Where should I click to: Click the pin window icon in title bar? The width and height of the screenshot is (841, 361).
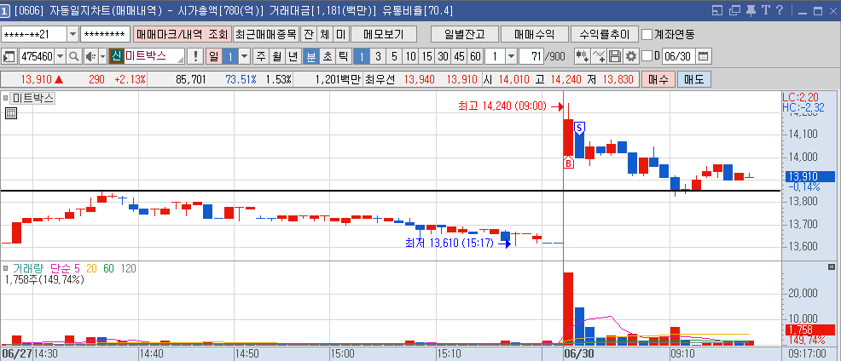(751, 10)
